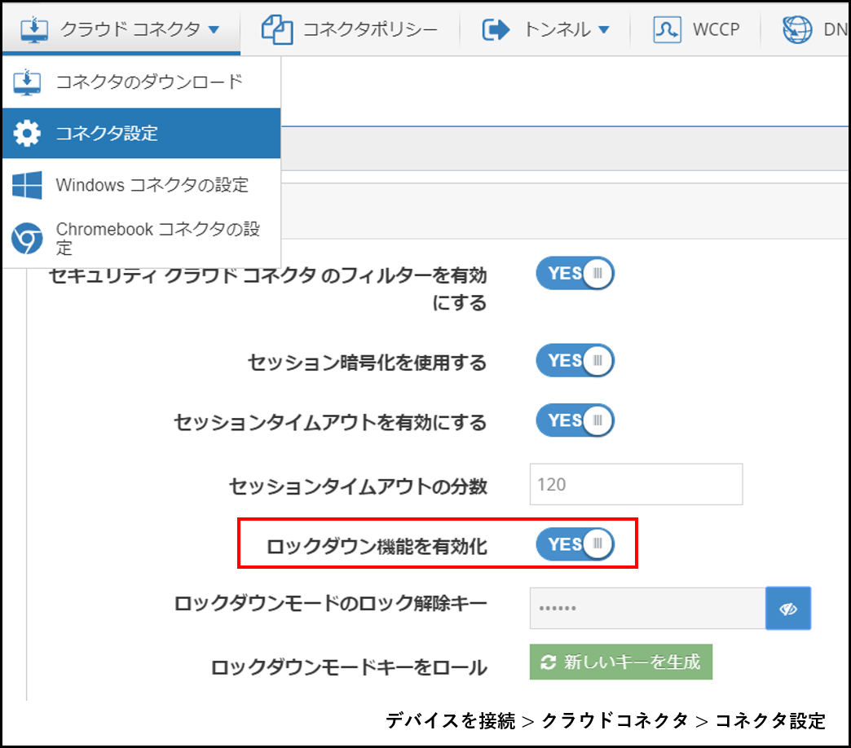Click the WCCP icon
Viewport: 851px width, 748px height.
coord(667,29)
